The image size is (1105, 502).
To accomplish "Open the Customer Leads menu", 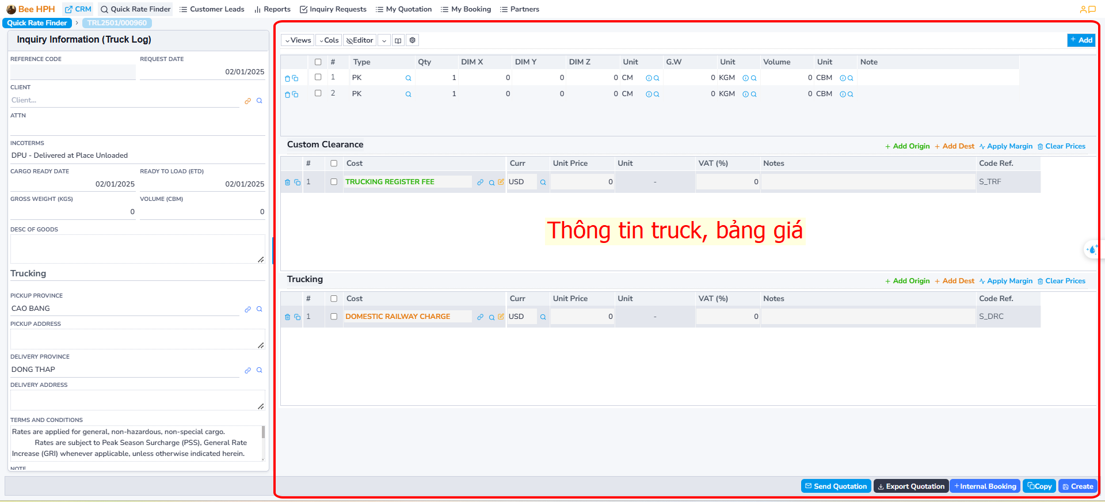I will tap(212, 9).
